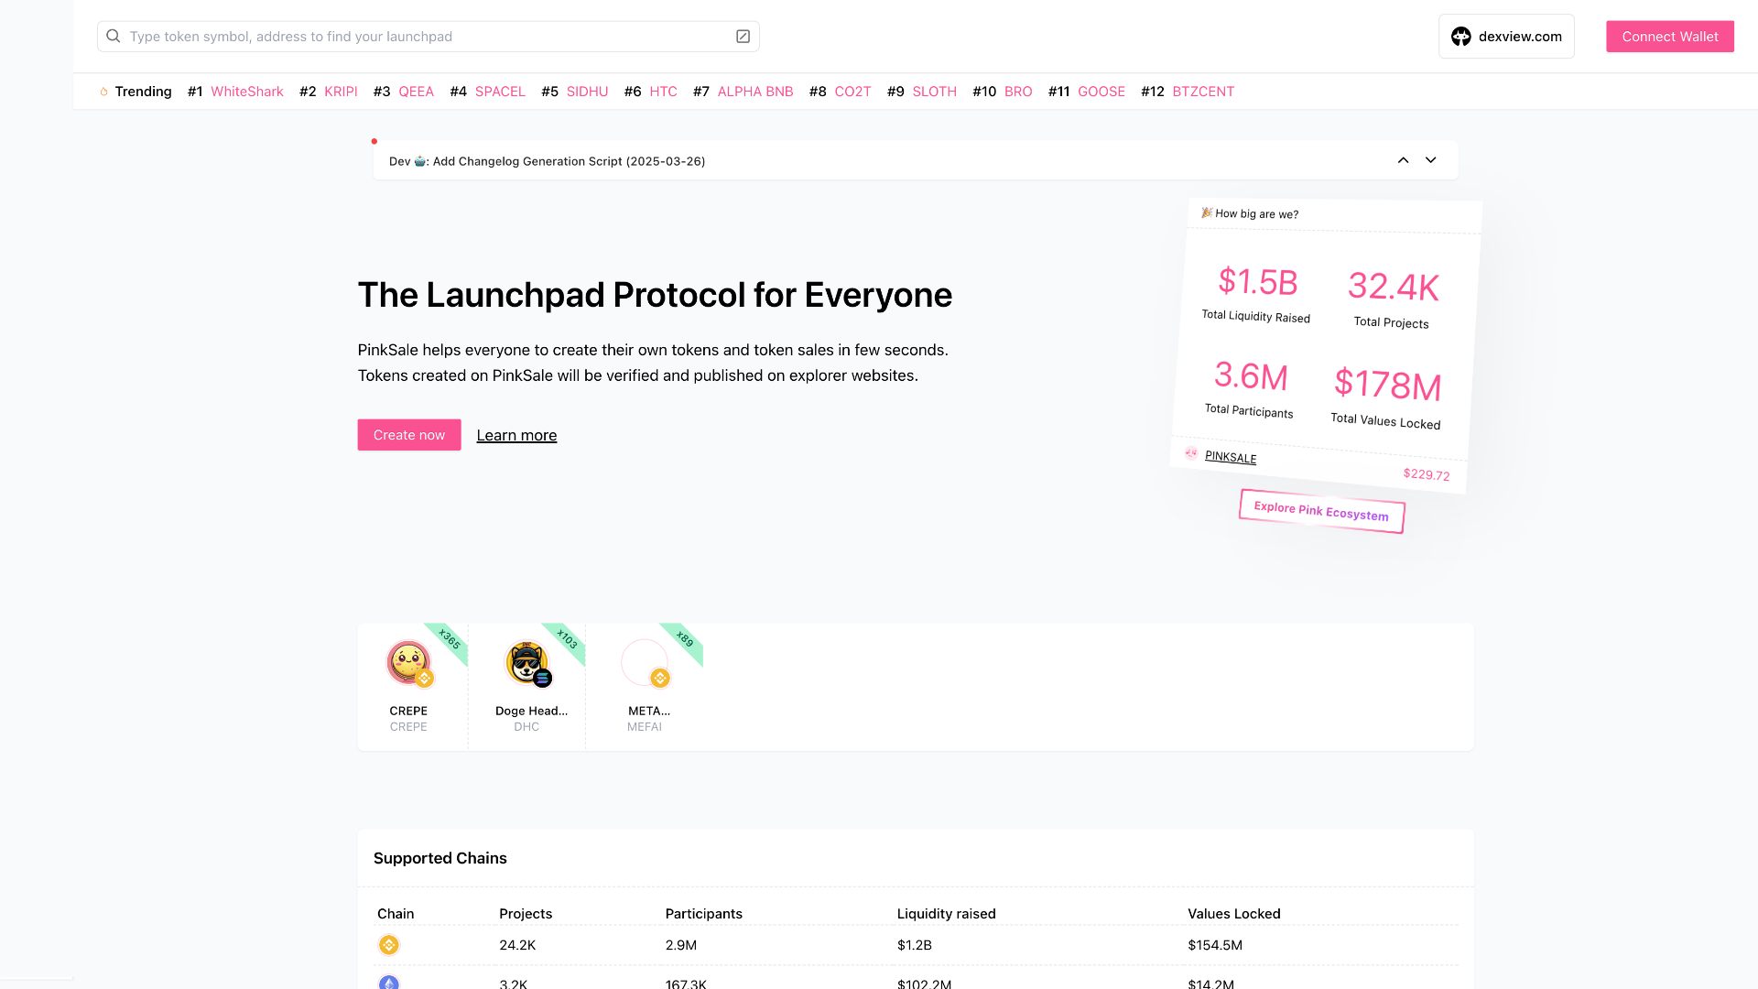Open the PINKSALE link in stats card

pyautogui.click(x=1231, y=457)
